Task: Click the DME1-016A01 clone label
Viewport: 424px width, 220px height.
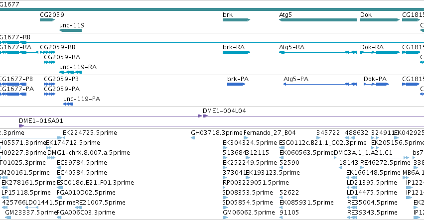Action: [x=41, y=121]
